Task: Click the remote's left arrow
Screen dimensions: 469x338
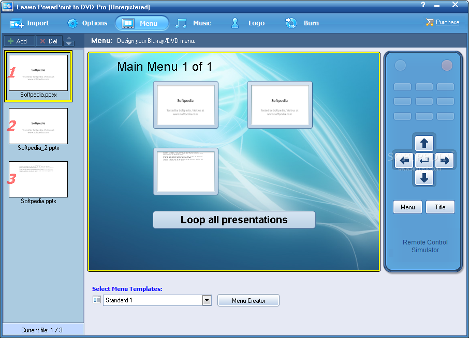Action: [x=404, y=161]
